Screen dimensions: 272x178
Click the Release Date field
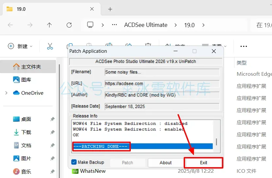click(162, 107)
